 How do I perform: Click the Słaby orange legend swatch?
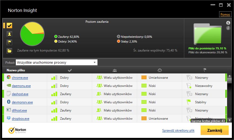[x=119, y=41]
